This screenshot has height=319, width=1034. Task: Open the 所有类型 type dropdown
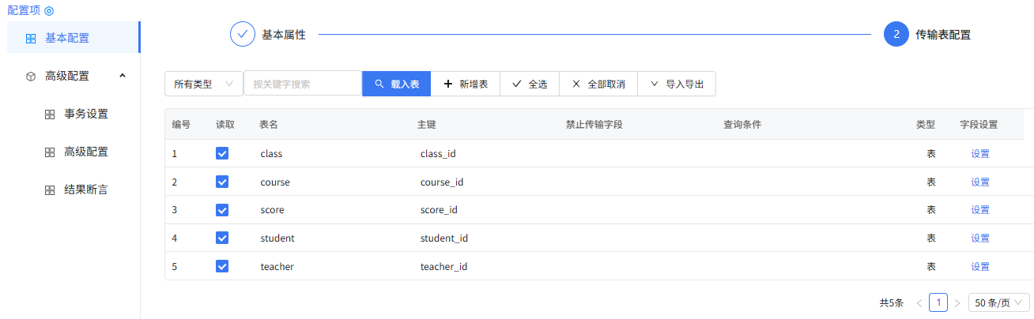pos(203,84)
